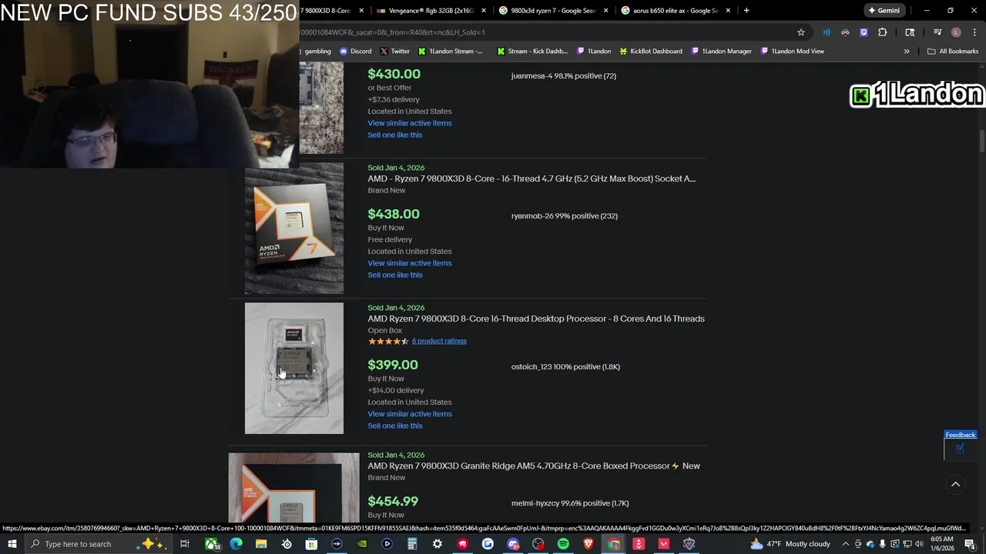Open Chrome's three-dot menu
The height and width of the screenshot is (554, 986).
(x=974, y=32)
